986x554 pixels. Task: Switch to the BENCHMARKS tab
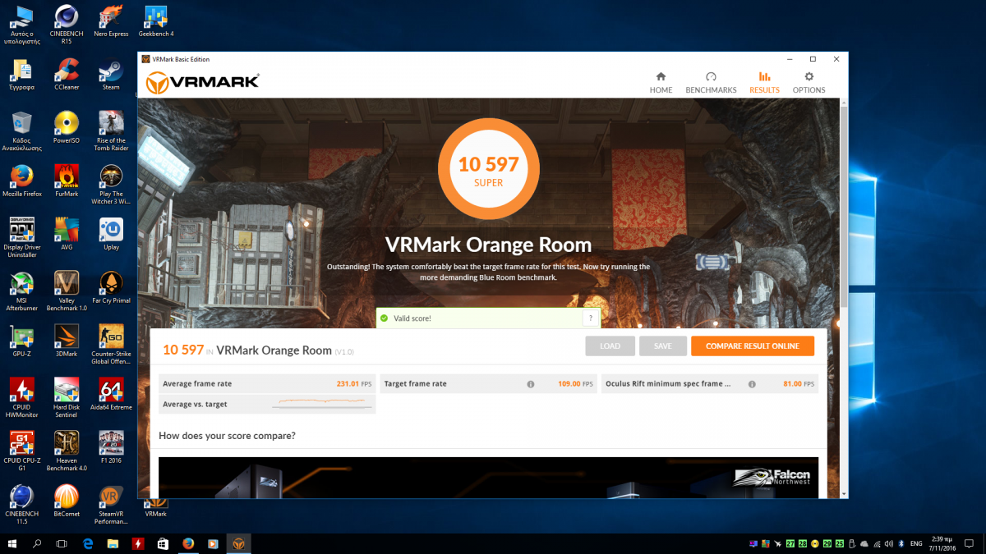coord(711,82)
